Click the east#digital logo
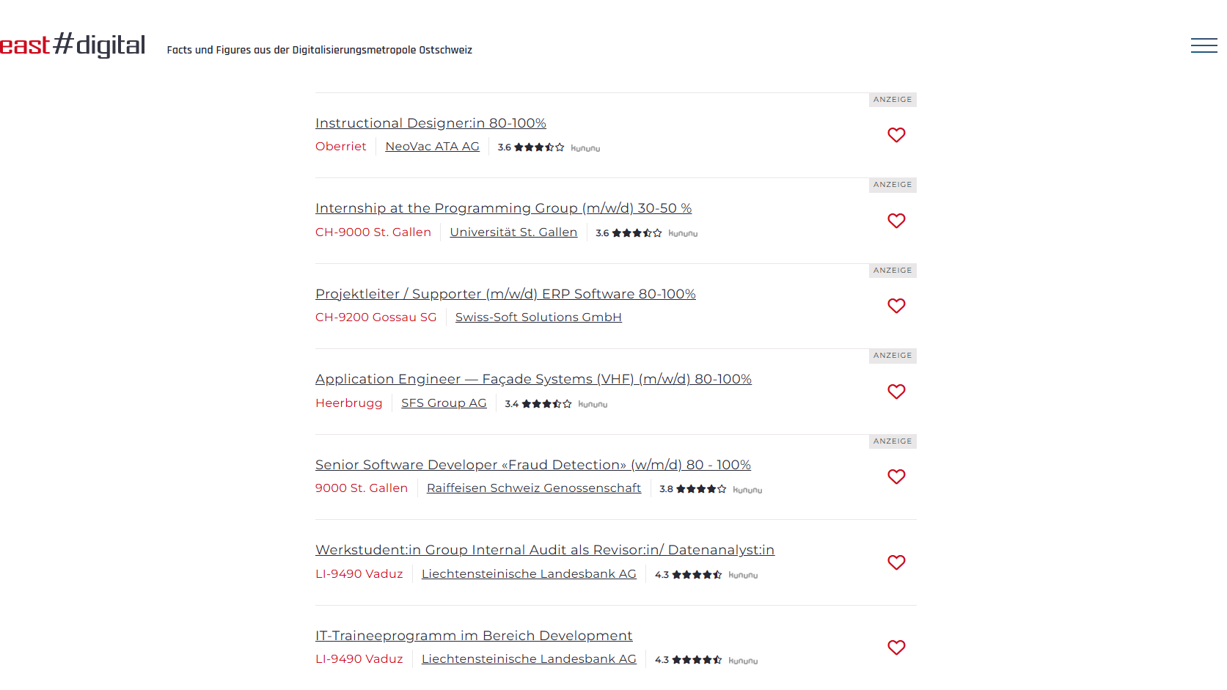This screenshot has width=1227, height=690. [73, 45]
